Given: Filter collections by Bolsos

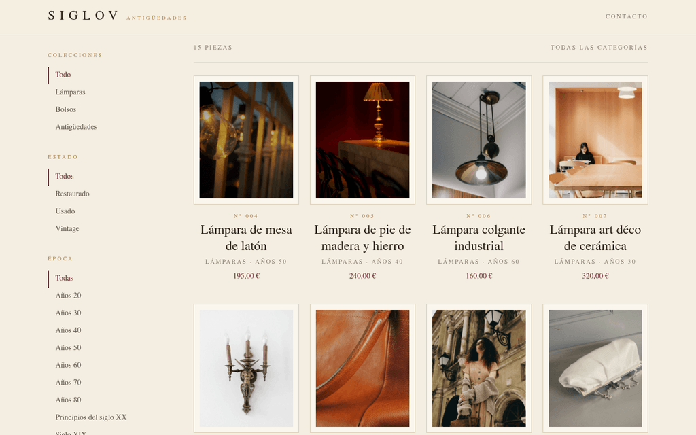Looking at the screenshot, I should click(66, 109).
